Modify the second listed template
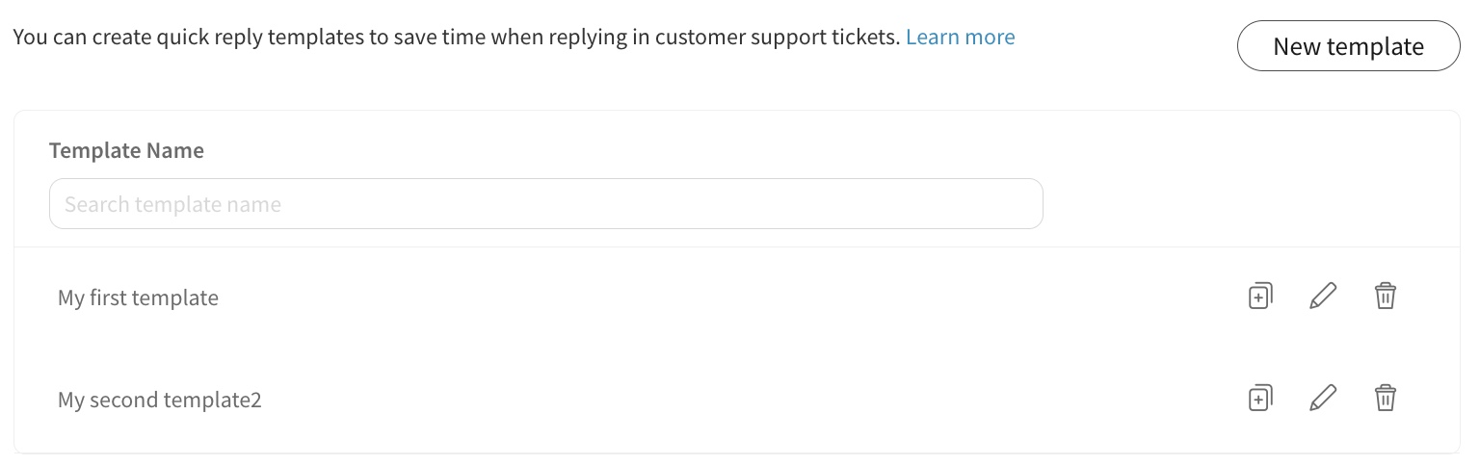Viewport: 1480px width, 466px height. pos(1323,398)
